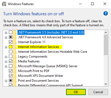Enable the .NET Framework 3.5 checkbox

coord(10,32)
